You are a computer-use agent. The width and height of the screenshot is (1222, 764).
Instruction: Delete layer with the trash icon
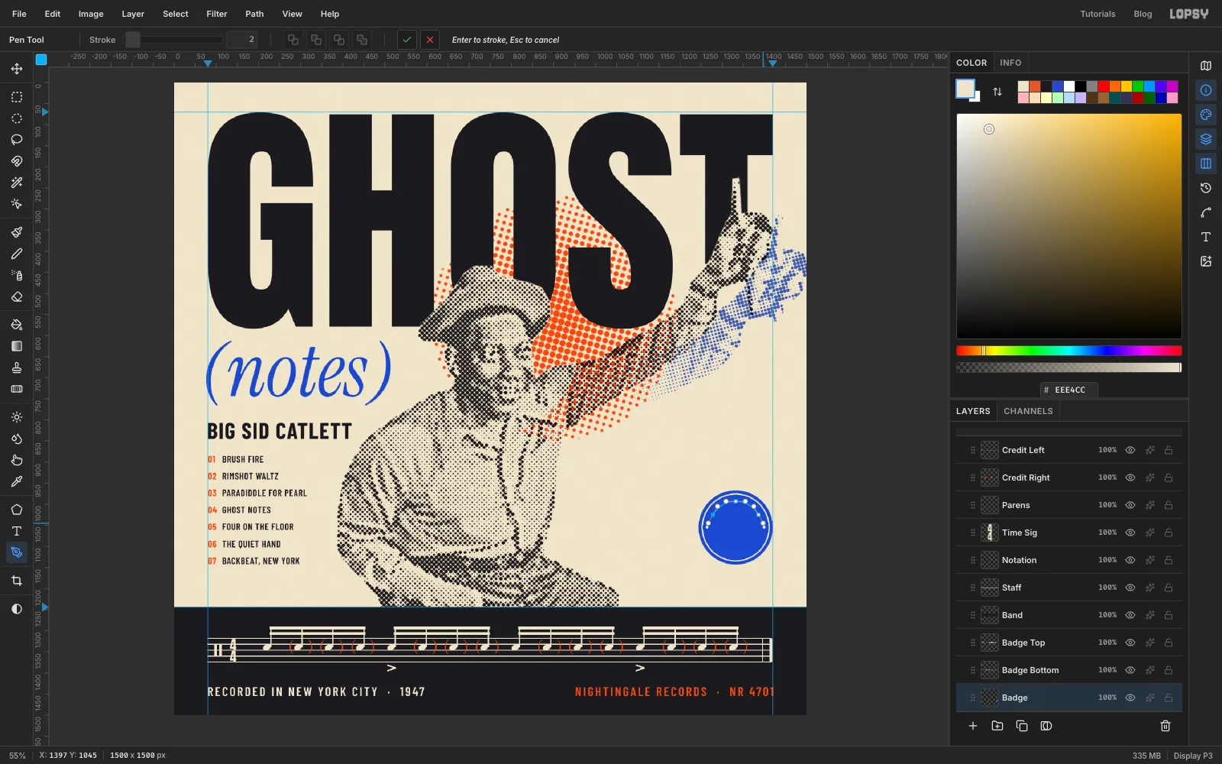tap(1165, 726)
